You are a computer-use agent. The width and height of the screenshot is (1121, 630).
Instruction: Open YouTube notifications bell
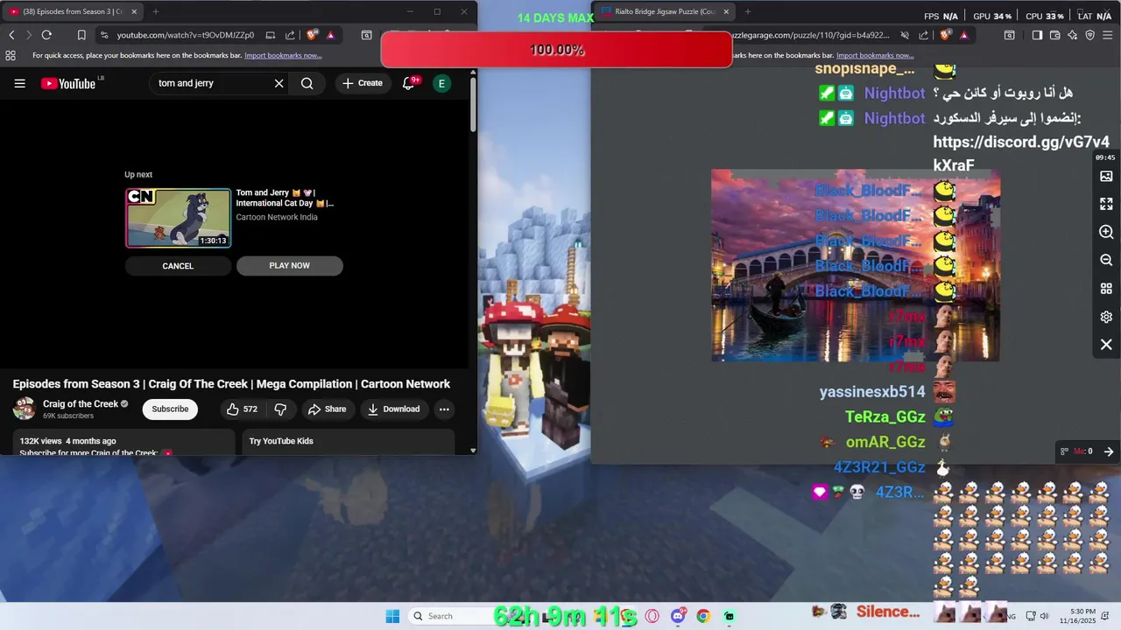click(409, 83)
